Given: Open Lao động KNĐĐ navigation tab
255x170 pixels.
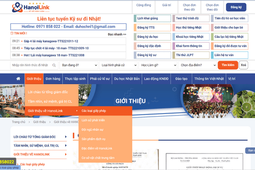Looking at the screenshot, I should (156, 79).
